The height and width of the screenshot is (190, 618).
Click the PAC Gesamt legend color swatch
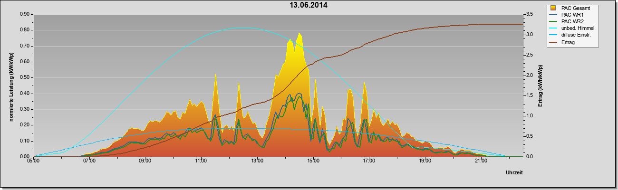pyautogui.click(x=553, y=8)
